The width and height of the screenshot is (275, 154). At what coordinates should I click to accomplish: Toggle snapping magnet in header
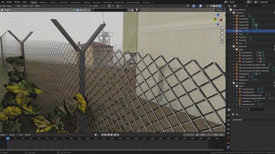109,6
